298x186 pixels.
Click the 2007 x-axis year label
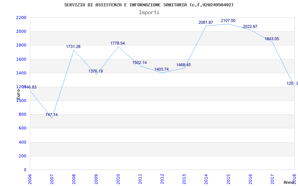[52, 179]
